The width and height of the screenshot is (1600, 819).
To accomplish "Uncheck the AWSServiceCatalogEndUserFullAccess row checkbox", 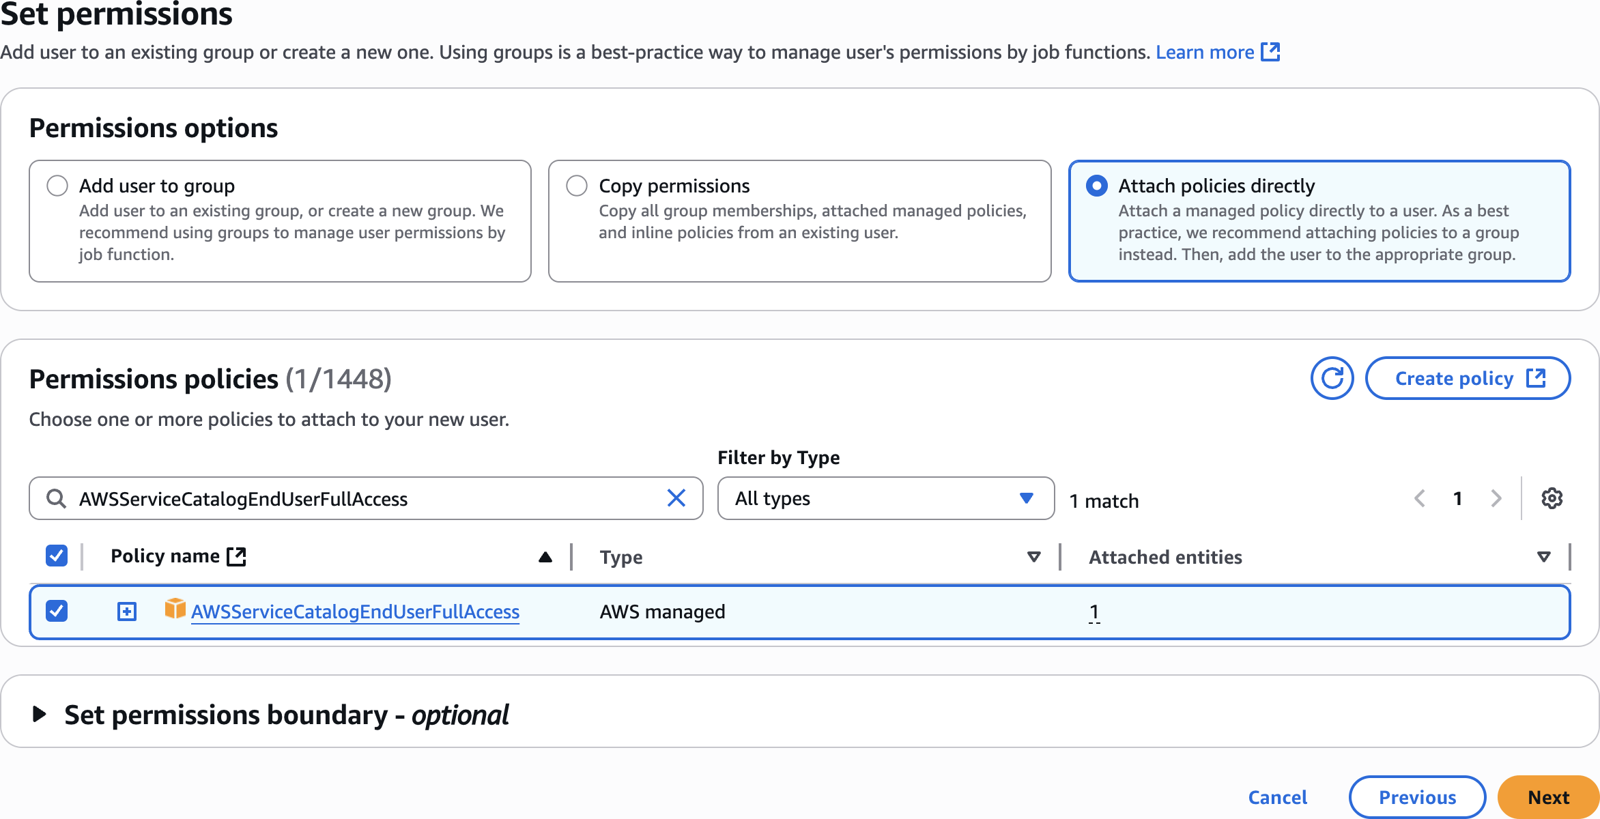I will coord(57,611).
